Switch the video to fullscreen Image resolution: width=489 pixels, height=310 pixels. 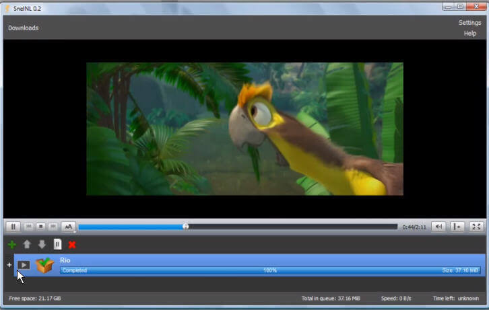(x=476, y=227)
